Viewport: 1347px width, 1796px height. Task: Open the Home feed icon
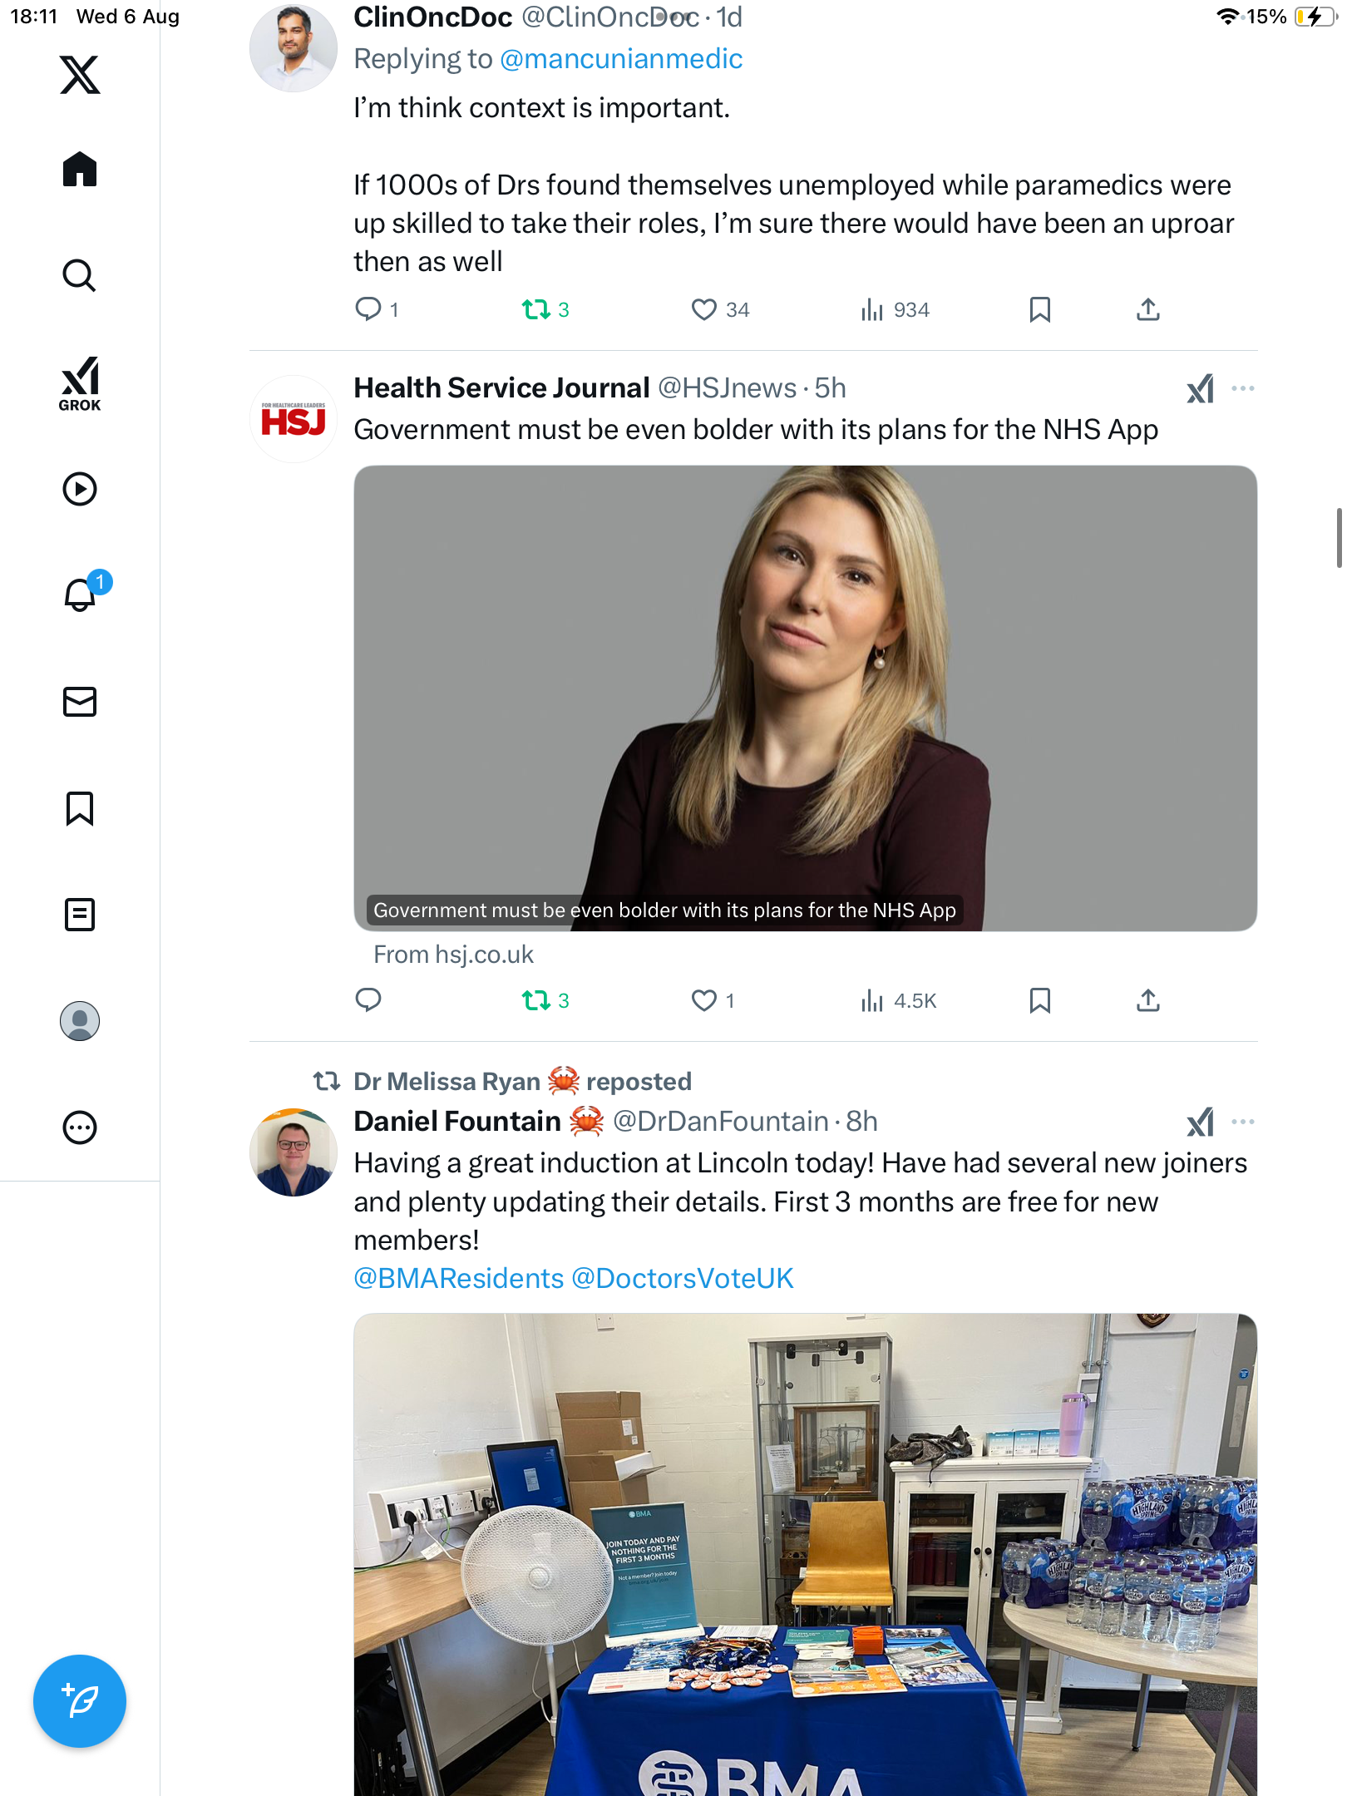click(x=80, y=170)
